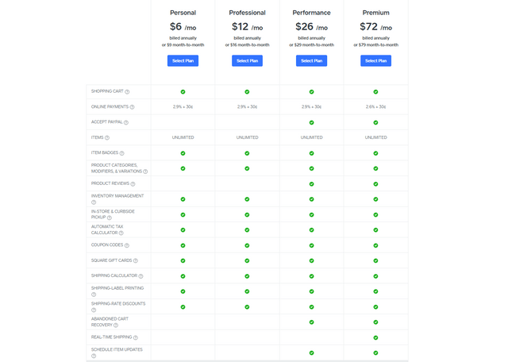Open help icon beside Coupon Codes
Screen dimensions: 512x362
click(x=127, y=245)
